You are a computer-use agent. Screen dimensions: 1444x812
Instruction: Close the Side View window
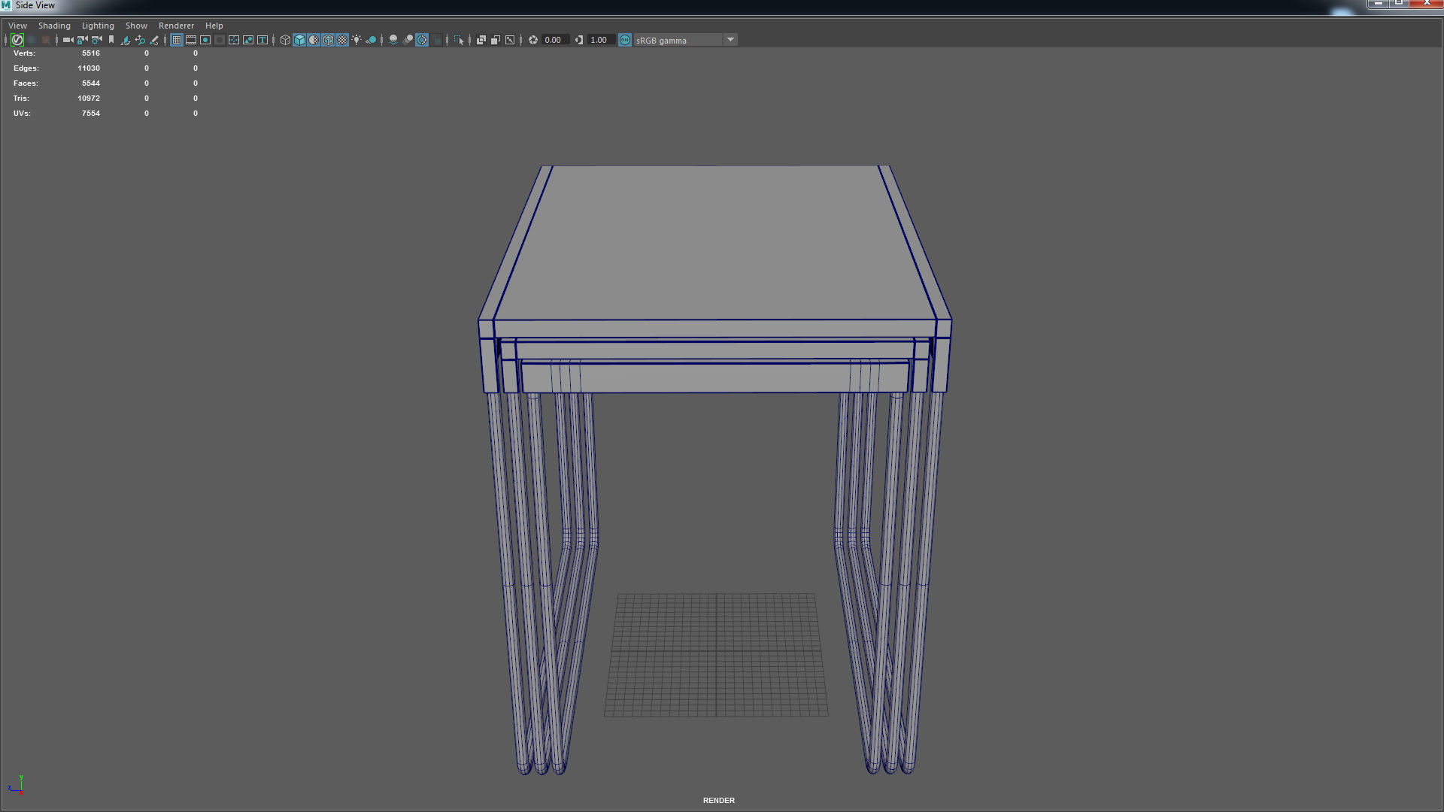(x=1427, y=4)
